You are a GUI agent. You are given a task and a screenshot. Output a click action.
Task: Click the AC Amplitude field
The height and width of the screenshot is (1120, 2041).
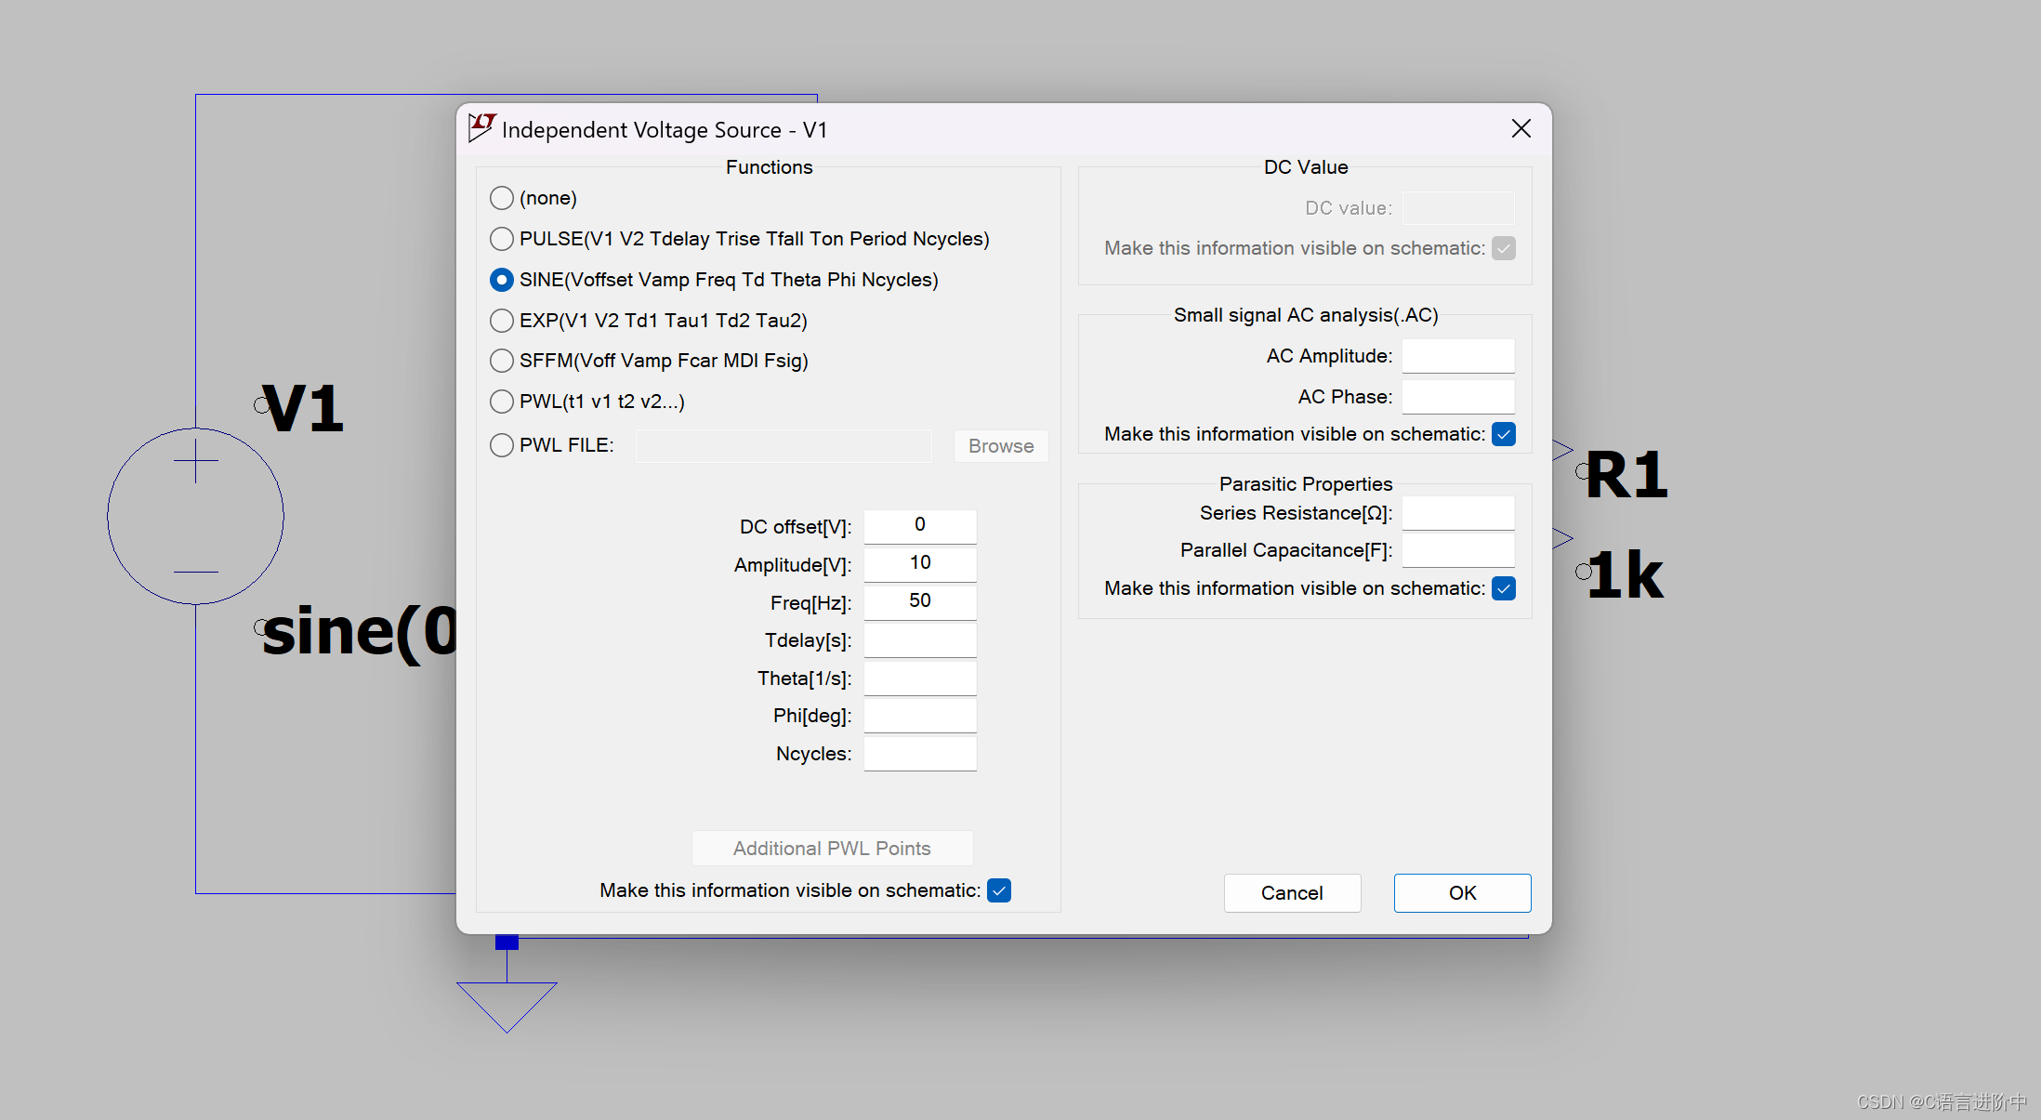pyautogui.click(x=1457, y=356)
